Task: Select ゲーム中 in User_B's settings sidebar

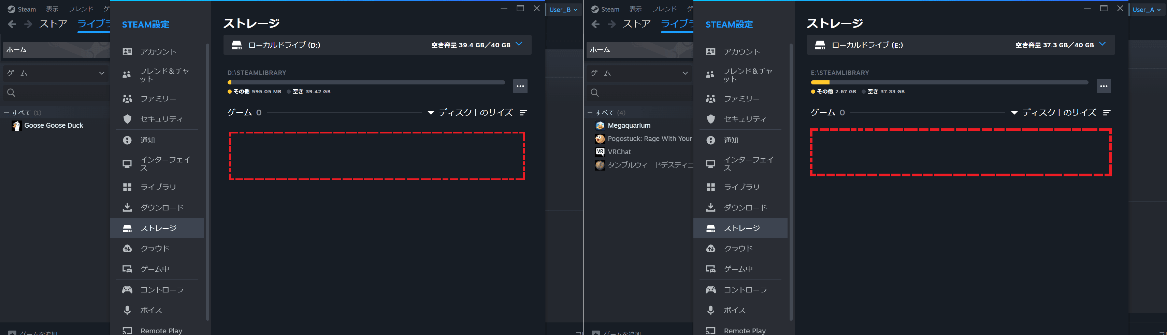Action: tap(157, 269)
